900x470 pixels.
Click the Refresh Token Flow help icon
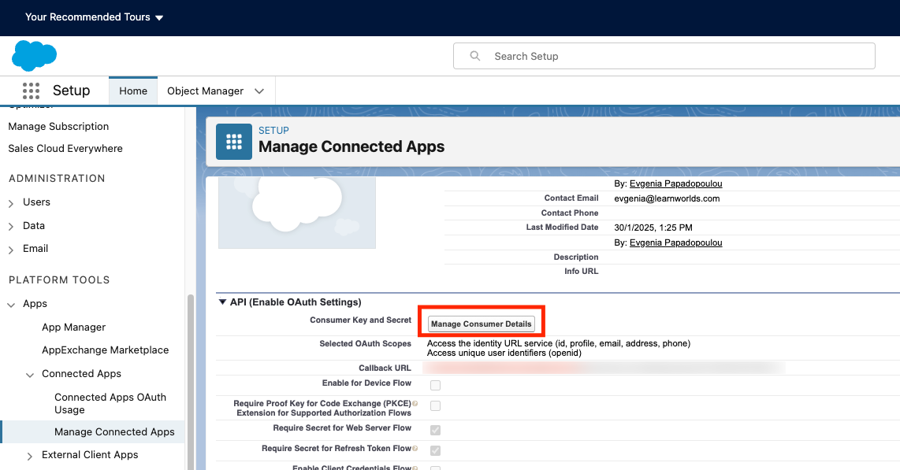[415, 448]
